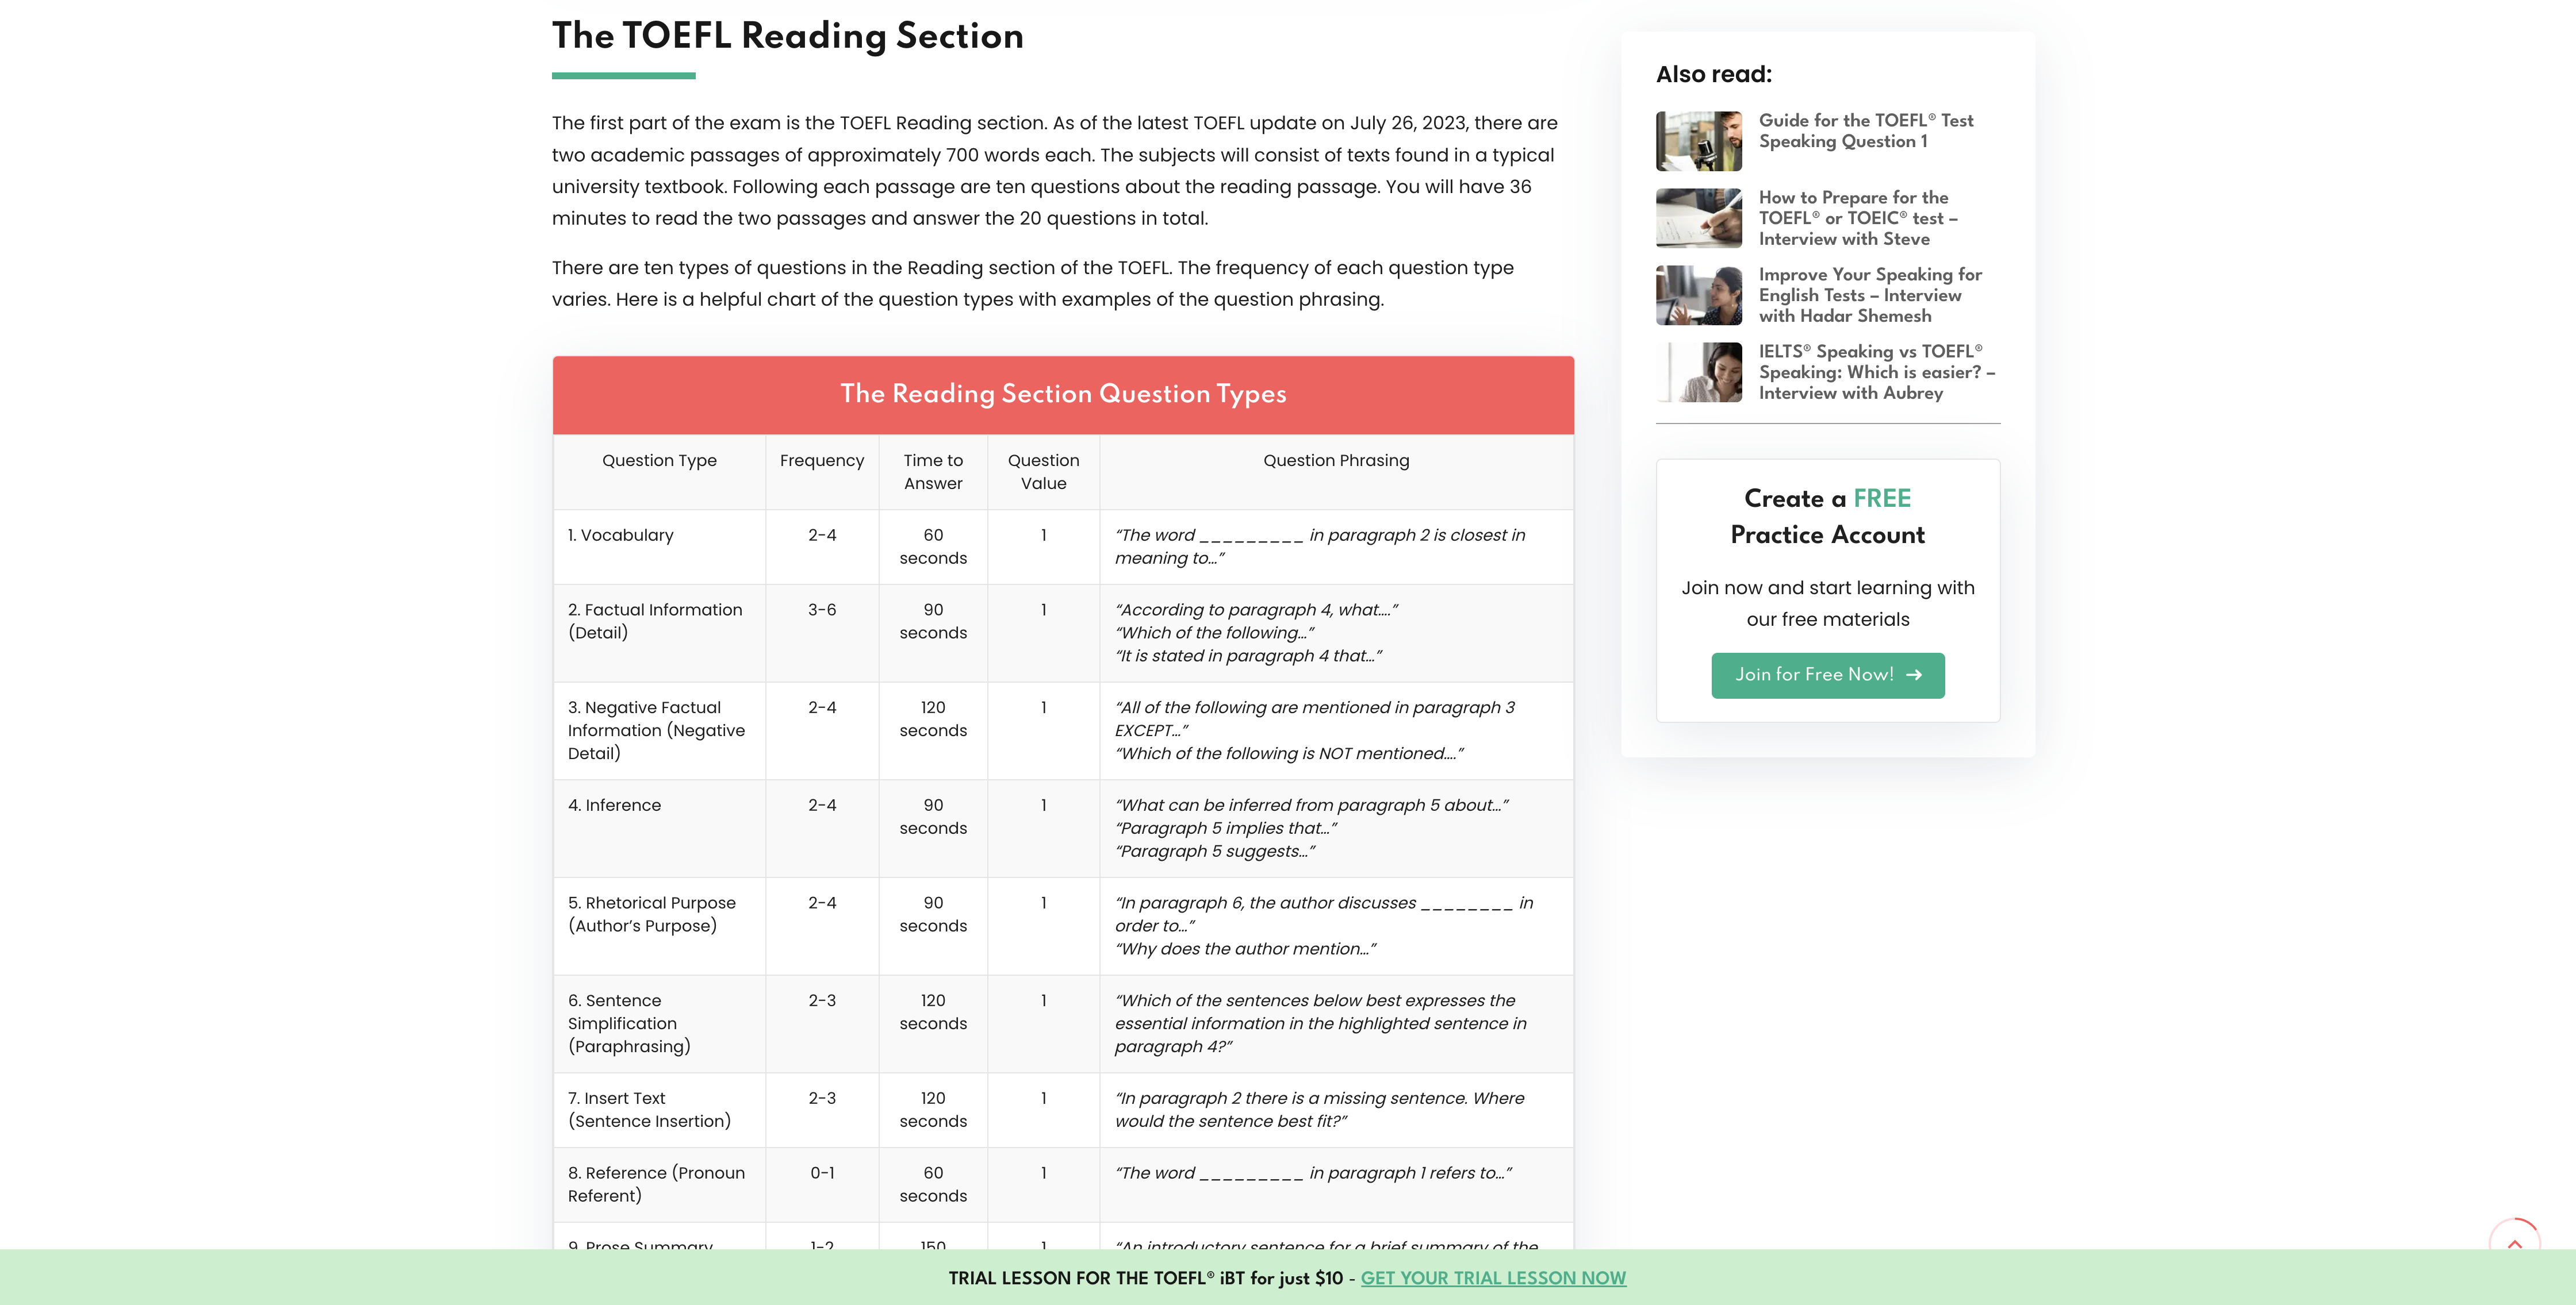Click the scroll-to-top arrow button
Screen dimensions: 2576x1305
2513,1239
